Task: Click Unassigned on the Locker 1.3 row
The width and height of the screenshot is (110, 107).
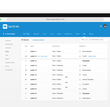Action: pyautogui.click(x=86, y=61)
